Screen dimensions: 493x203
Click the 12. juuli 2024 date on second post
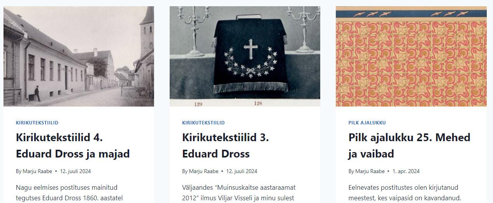coord(242,171)
